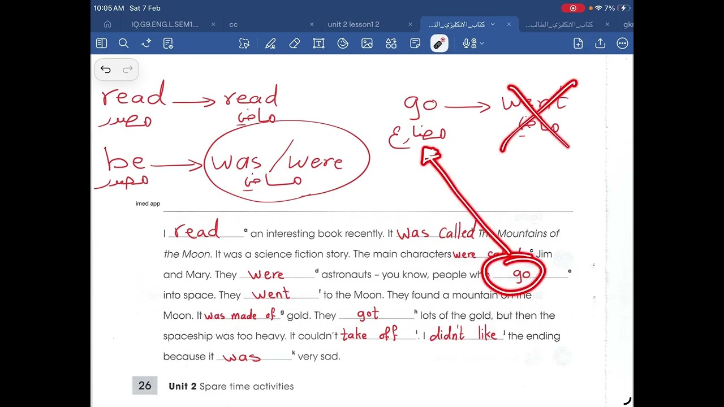Open the page thumbnails sidebar

[x=101, y=44]
